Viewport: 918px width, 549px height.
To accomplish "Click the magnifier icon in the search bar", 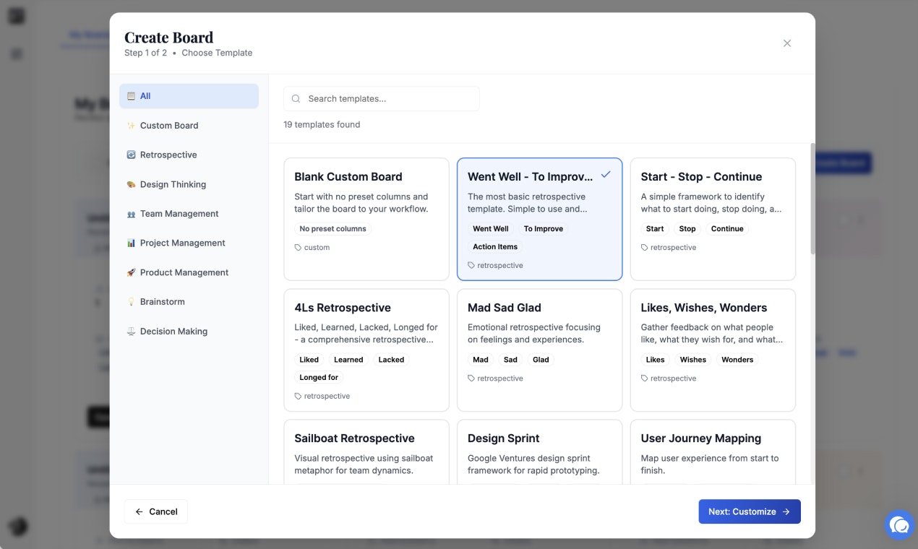I will 296,98.
